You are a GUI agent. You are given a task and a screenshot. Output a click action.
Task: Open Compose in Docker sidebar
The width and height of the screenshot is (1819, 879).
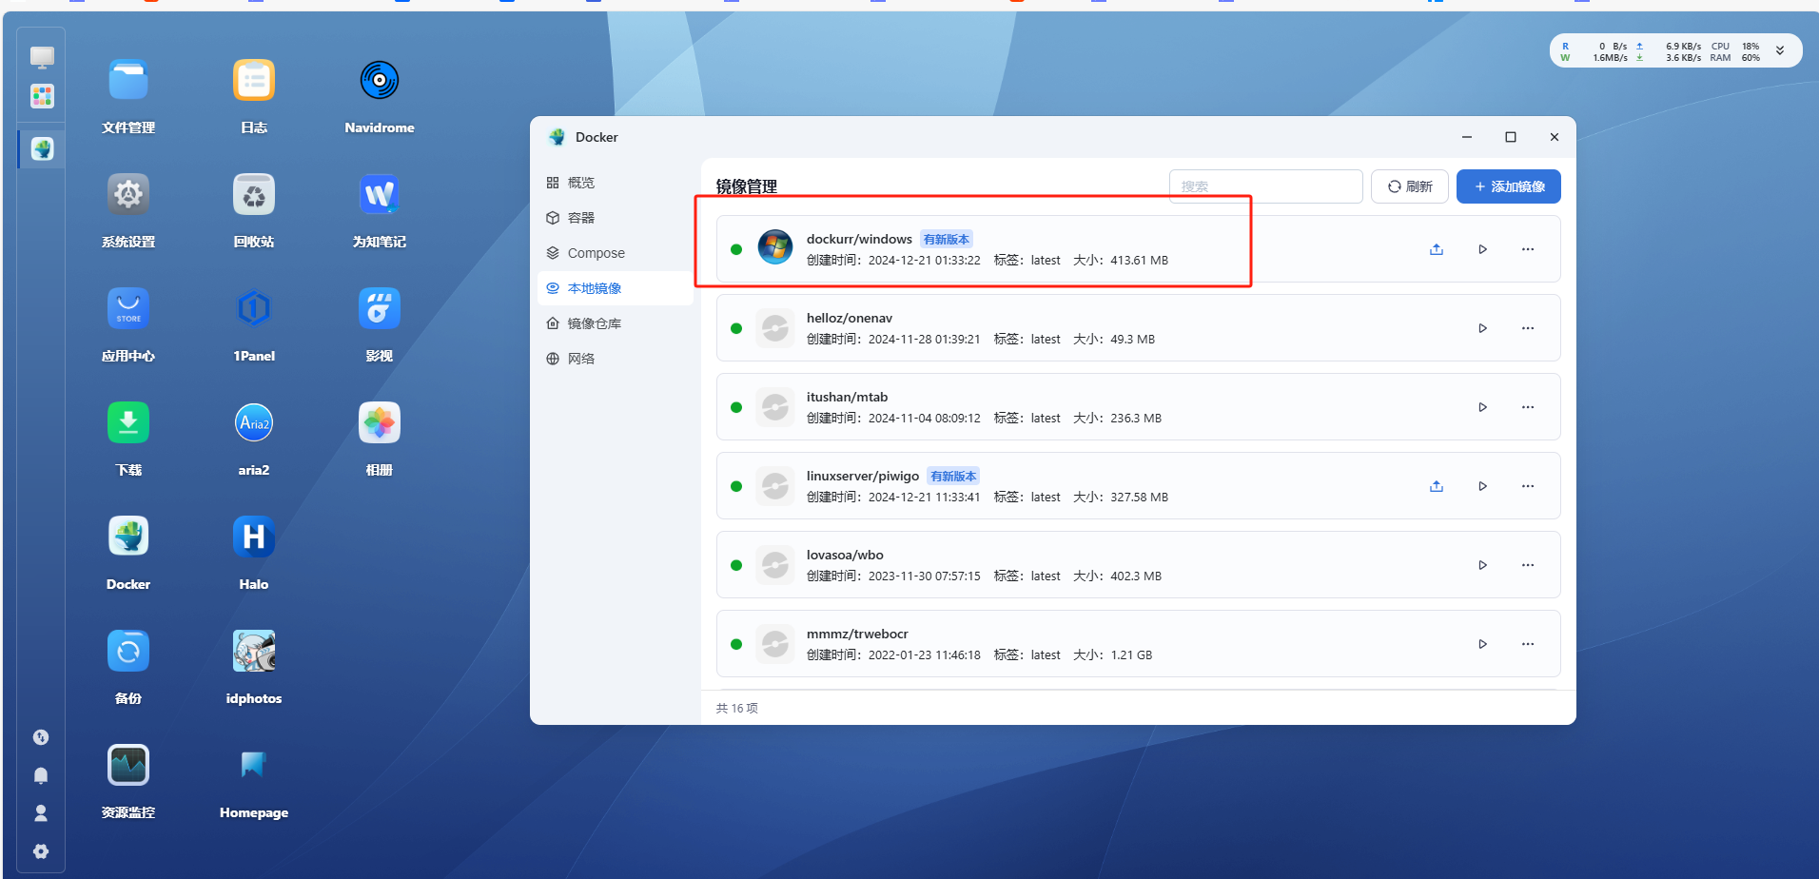(x=616, y=253)
